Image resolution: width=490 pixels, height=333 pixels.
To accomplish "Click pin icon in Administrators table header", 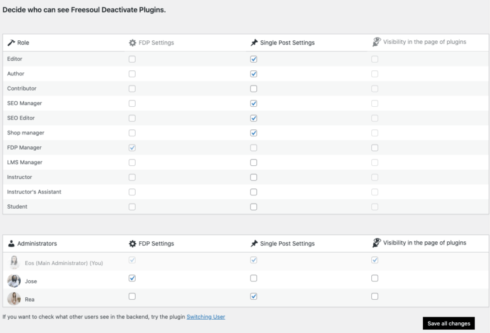I will pyautogui.click(x=254, y=243).
